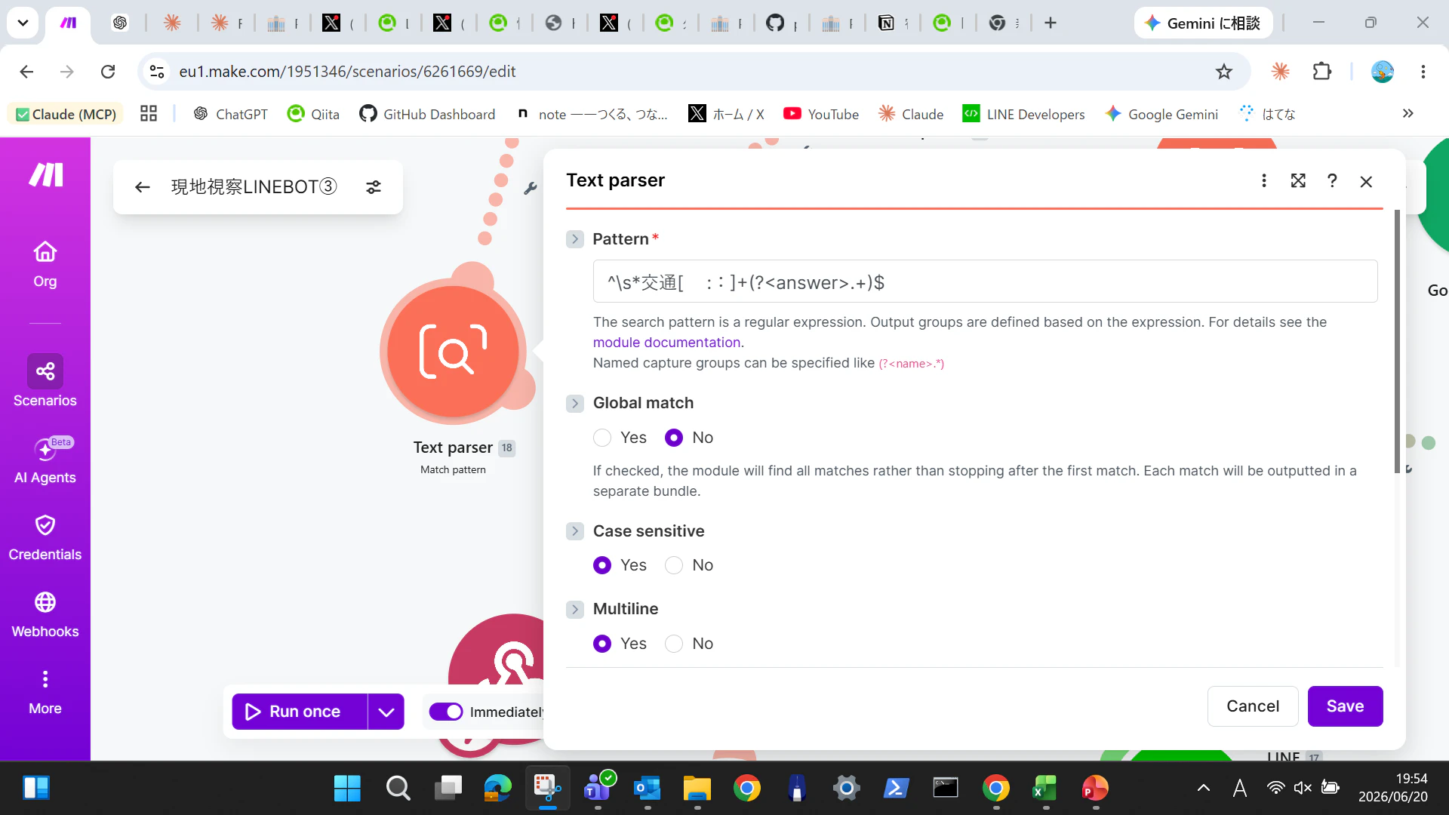This screenshot has width=1449, height=815.
Task: Open the Org home sidebar item
Action: click(45, 265)
